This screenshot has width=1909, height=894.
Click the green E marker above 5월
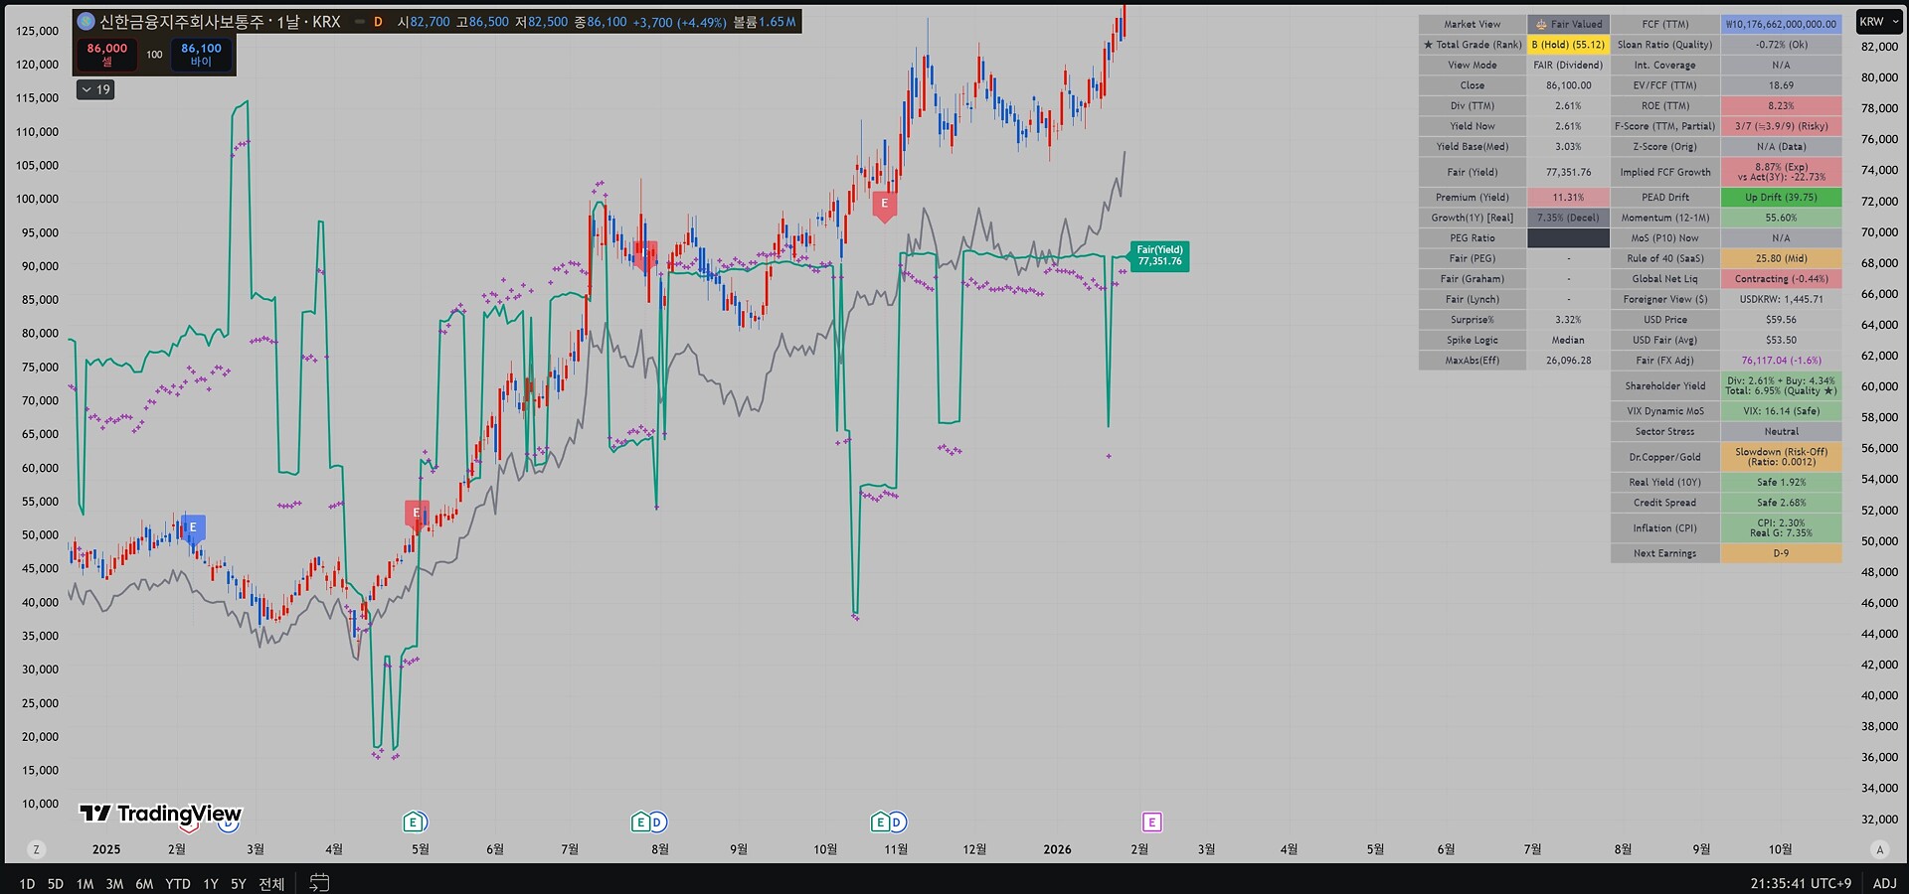click(413, 822)
